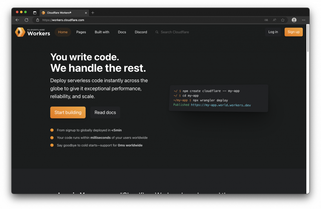The image size is (321, 209).
Task: Click the 'npm create cloudflare -- my-app' line
Action: 207,91
